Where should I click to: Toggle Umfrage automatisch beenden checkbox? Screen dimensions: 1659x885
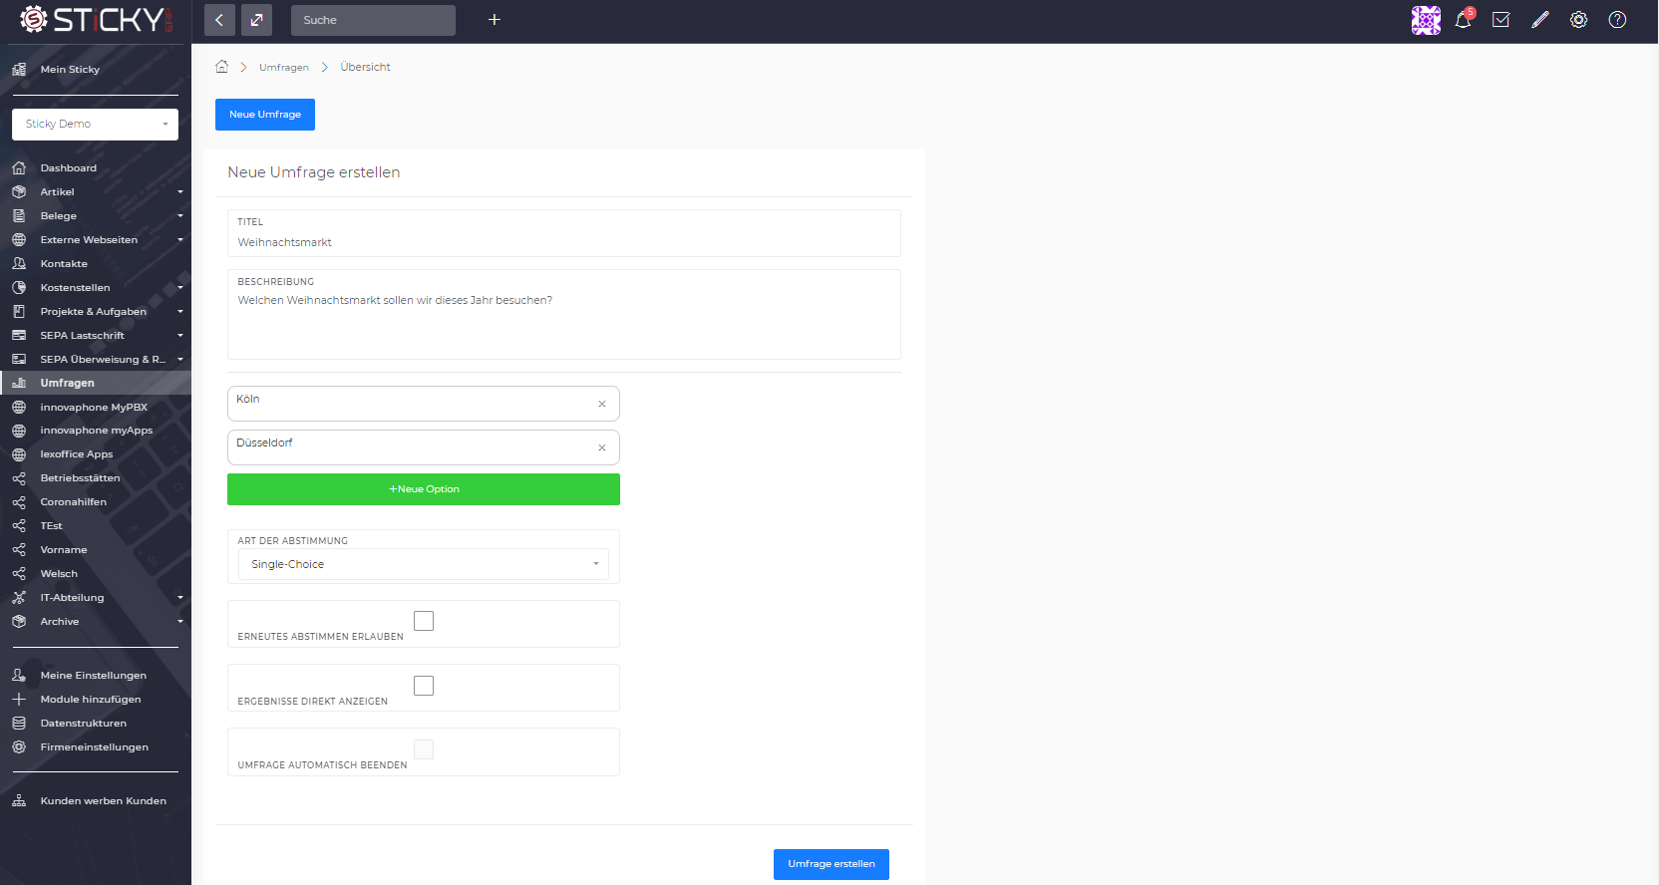click(x=424, y=749)
